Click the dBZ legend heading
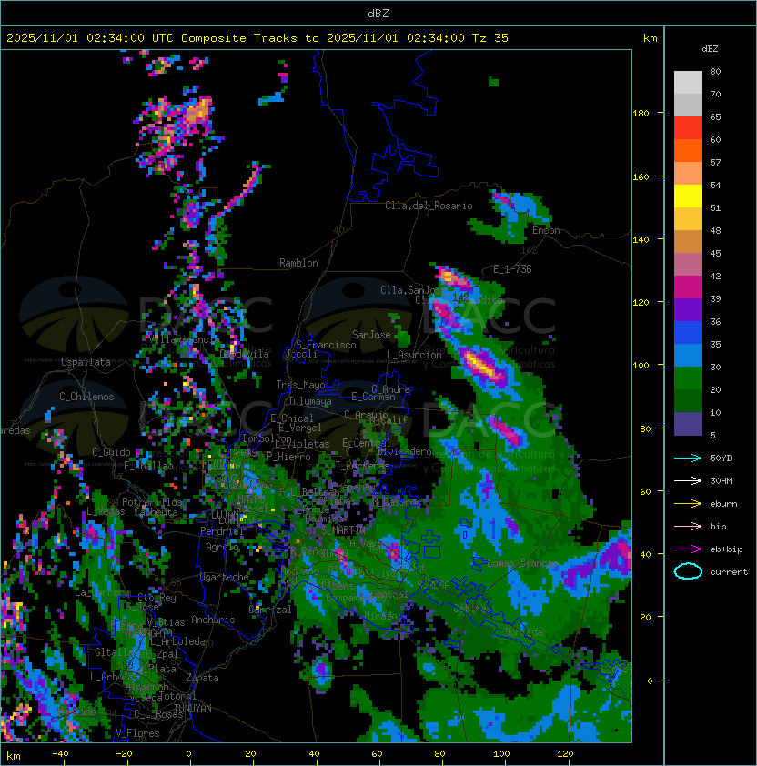Image resolution: width=757 pixels, height=766 pixels. pyautogui.click(x=710, y=49)
